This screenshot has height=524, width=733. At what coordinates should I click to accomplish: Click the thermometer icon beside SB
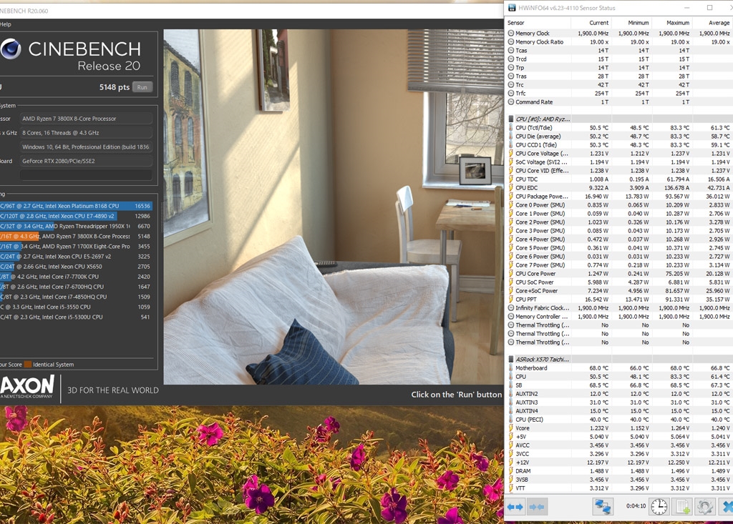click(511, 385)
